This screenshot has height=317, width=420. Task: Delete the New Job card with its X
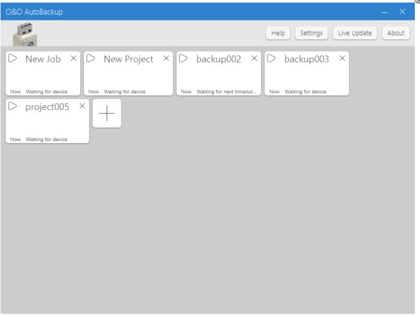74,58
